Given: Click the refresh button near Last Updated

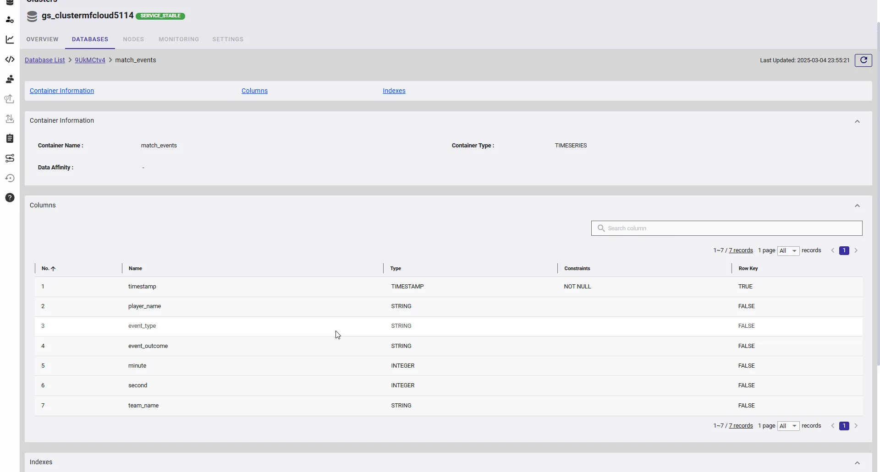Looking at the screenshot, I should click(863, 60).
